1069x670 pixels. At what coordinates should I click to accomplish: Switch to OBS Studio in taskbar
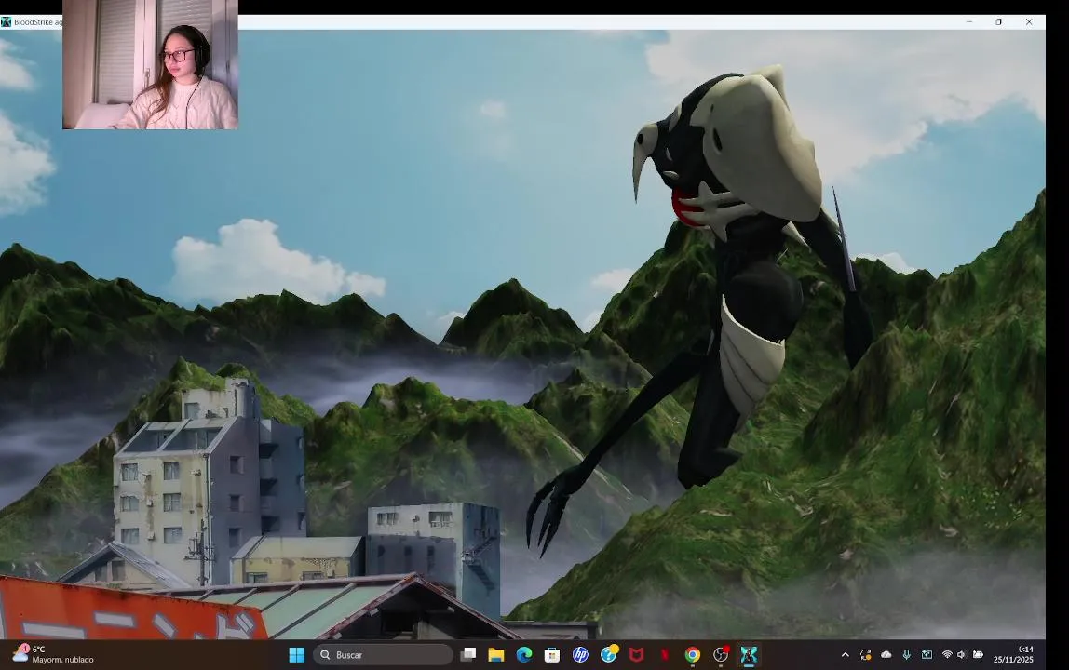click(x=721, y=655)
